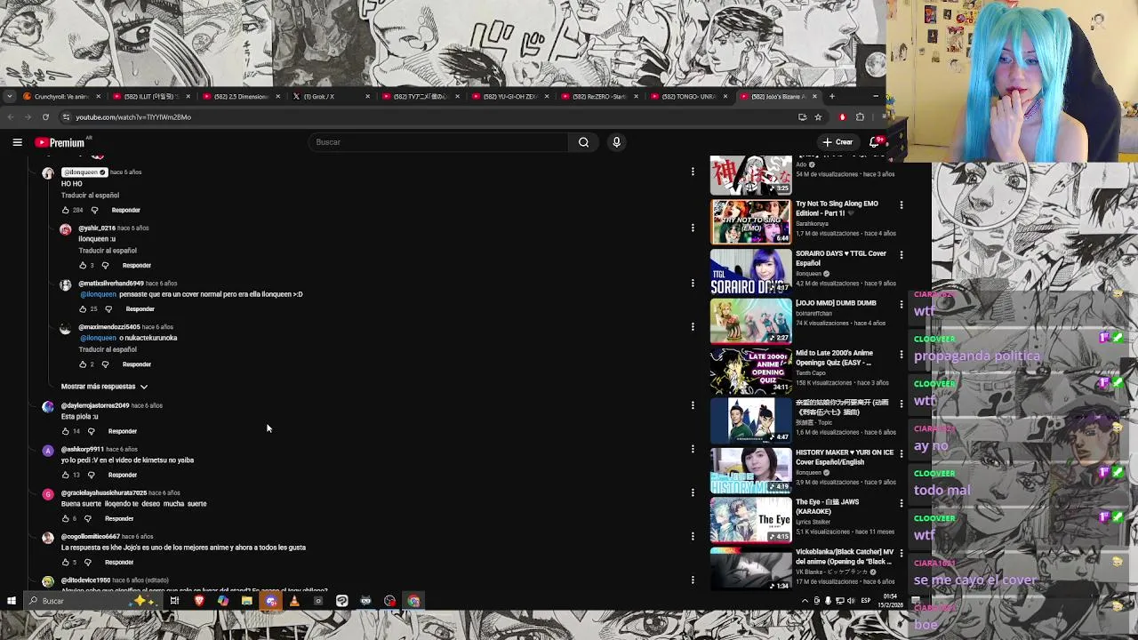The image size is (1138, 640).
Task: Reload the page in the browser
Action: point(45,117)
